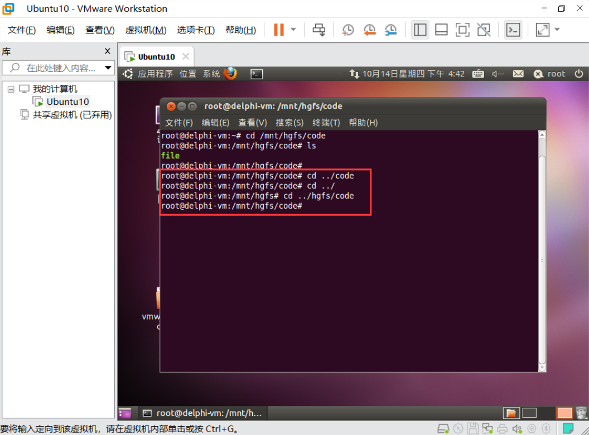The image size is (589, 435).
Task: Toggle the thumbnail bar view
Action: pyautogui.click(x=441, y=30)
